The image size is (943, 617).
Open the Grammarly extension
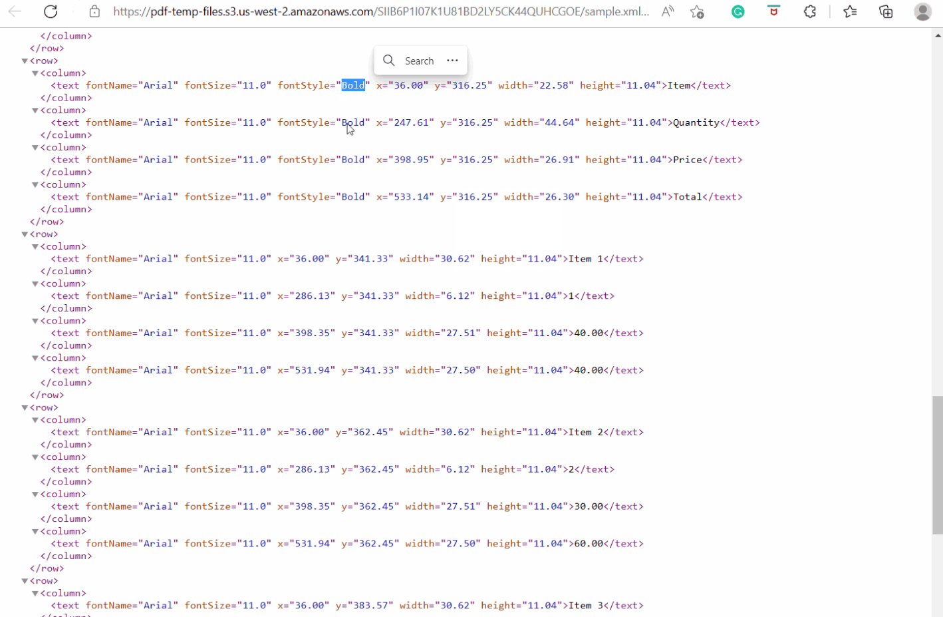(x=738, y=11)
